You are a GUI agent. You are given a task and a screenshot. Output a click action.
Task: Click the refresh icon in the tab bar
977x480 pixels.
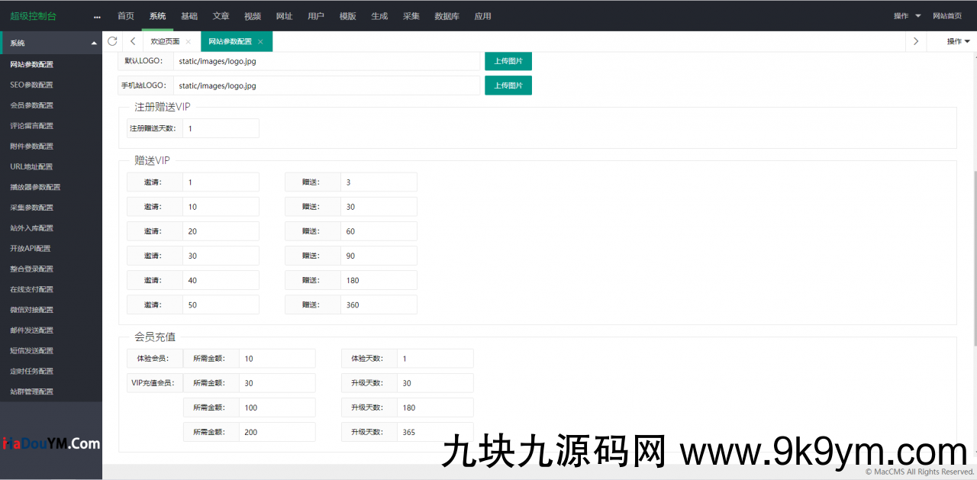(112, 41)
